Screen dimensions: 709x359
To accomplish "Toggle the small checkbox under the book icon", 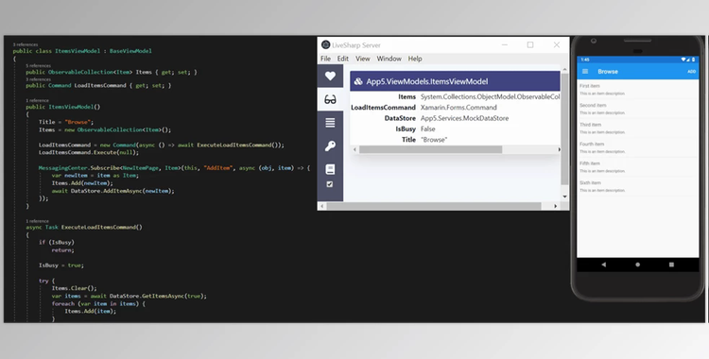I will pyautogui.click(x=330, y=184).
